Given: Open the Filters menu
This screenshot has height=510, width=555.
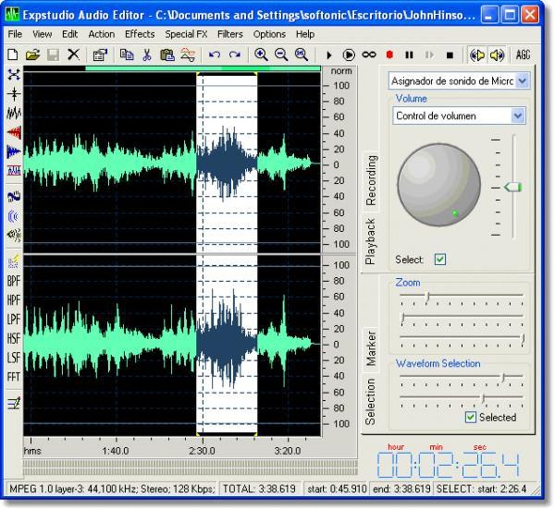Looking at the screenshot, I should coord(230,34).
